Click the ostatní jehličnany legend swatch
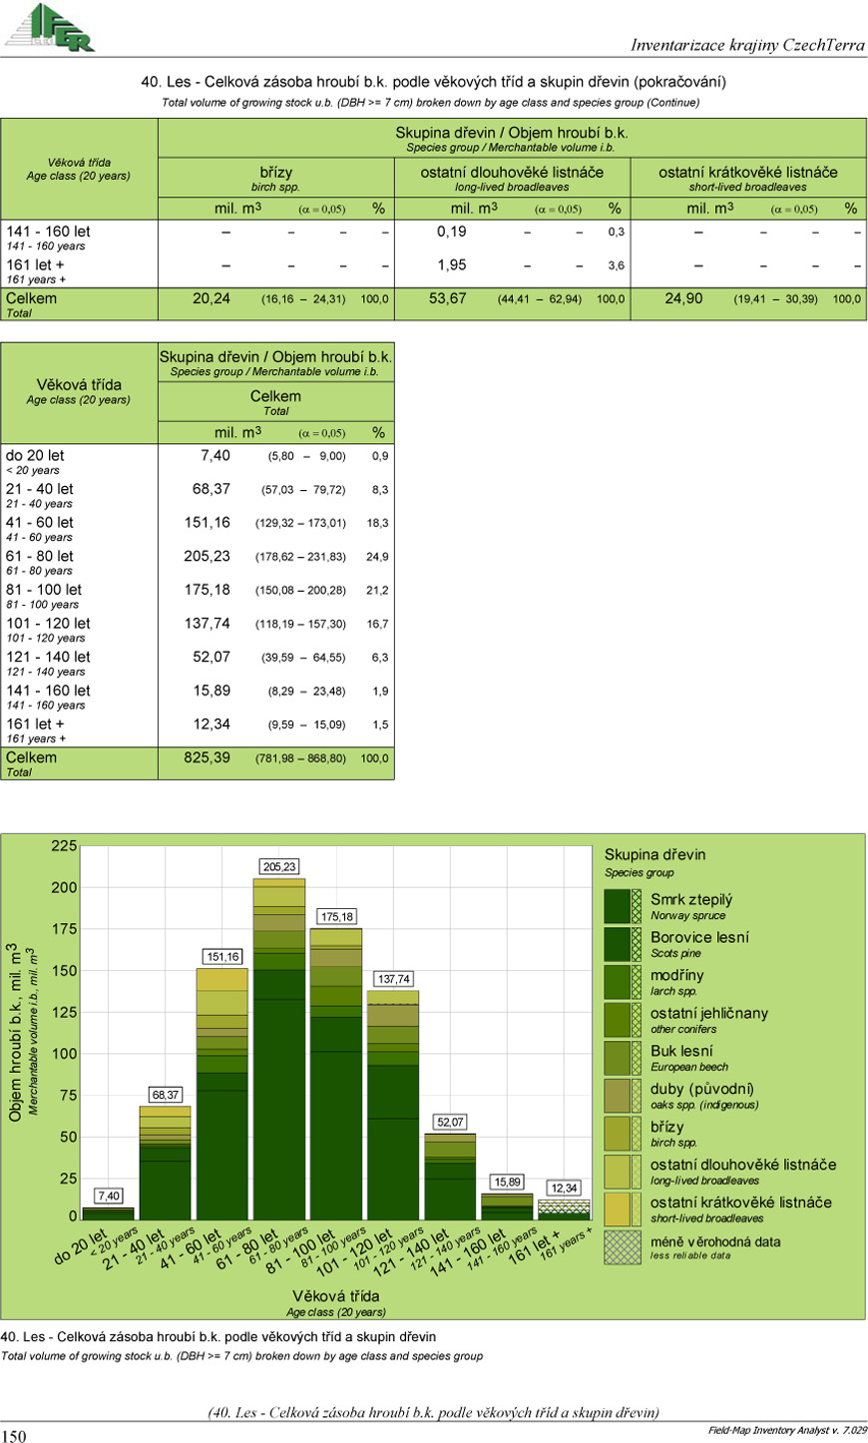Viewport: 868px width, 1443px height. point(623,1020)
